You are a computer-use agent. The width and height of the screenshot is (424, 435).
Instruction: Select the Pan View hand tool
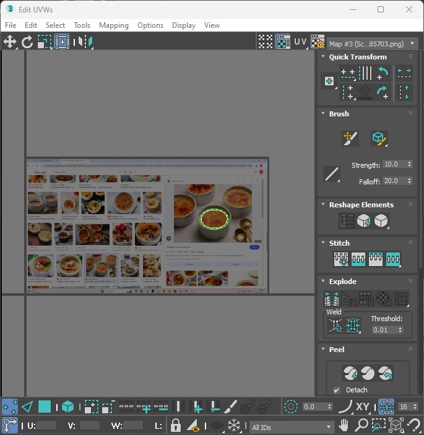click(x=344, y=425)
